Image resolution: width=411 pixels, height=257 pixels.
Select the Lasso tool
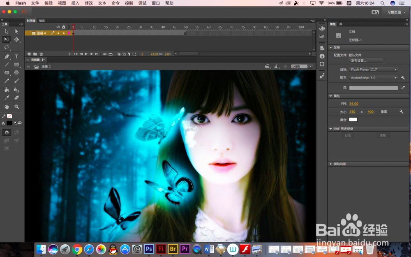tap(7, 47)
